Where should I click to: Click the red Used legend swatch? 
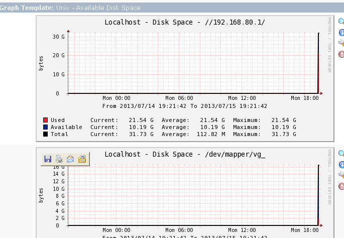[45, 120]
